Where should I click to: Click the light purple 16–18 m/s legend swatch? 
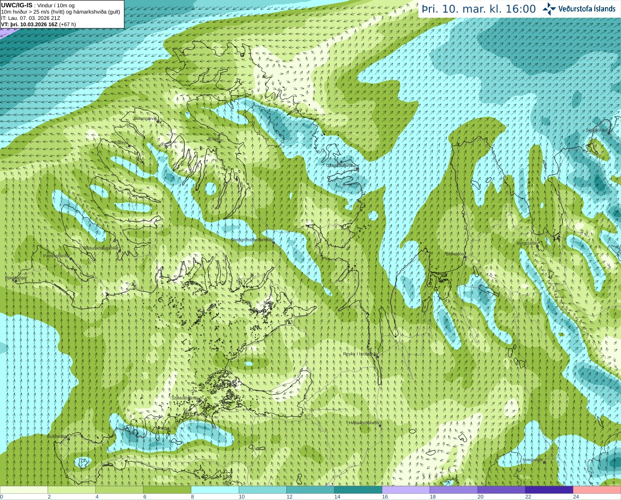coord(406,490)
